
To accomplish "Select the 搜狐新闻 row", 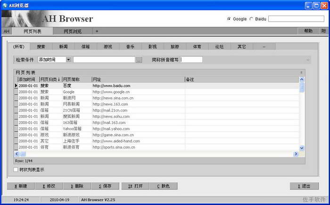I will point(157,117).
